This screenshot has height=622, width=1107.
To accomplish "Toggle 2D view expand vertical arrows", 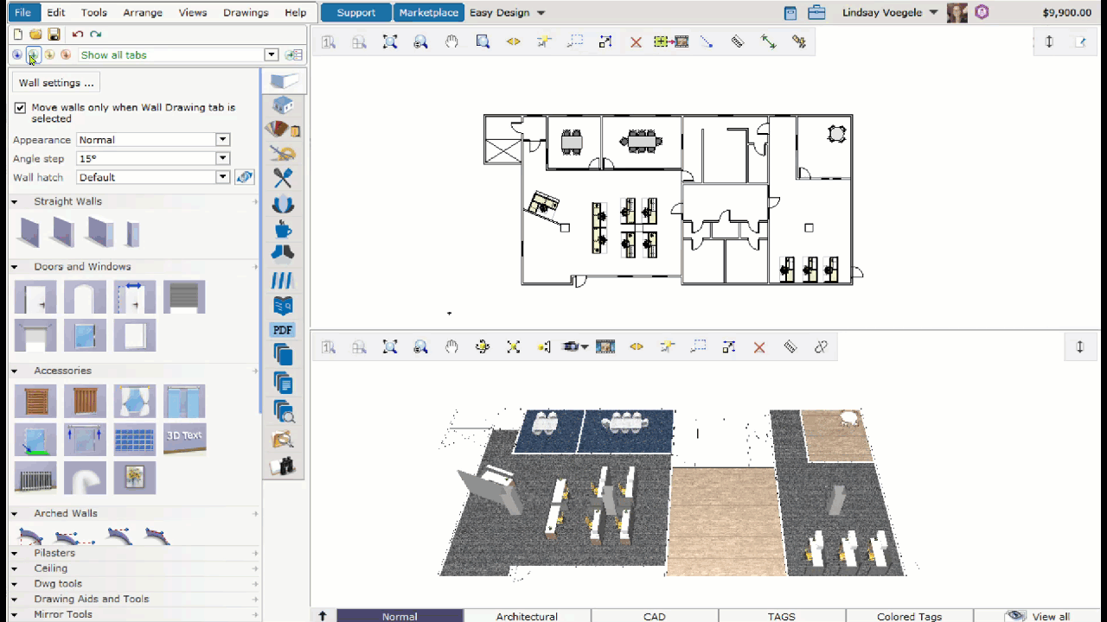I will coord(1049,41).
